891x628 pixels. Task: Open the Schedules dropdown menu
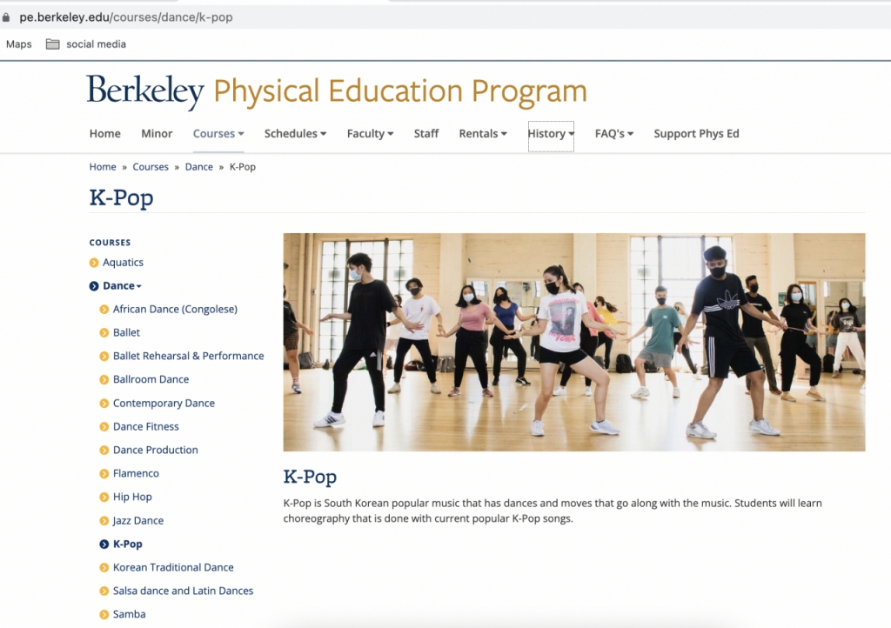tap(295, 134)
